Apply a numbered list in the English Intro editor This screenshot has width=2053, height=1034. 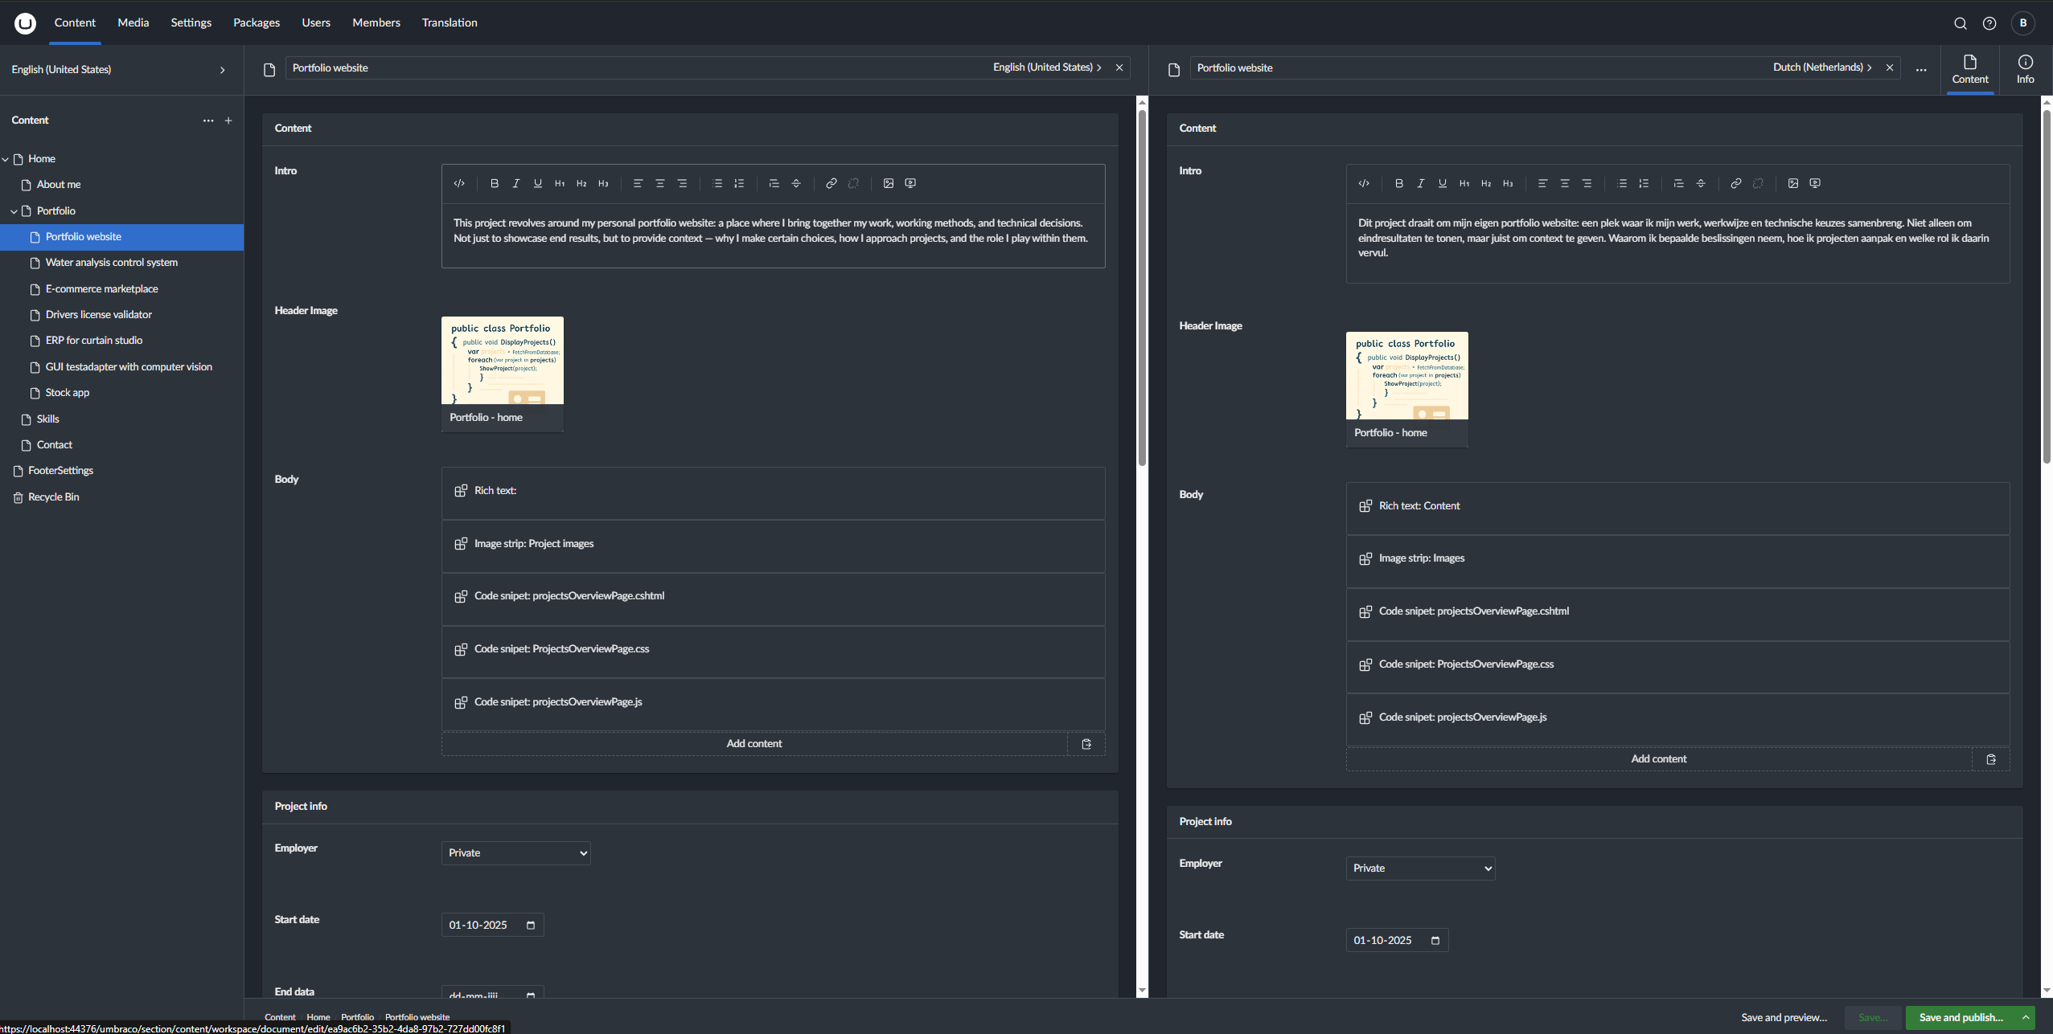point(739,183)
